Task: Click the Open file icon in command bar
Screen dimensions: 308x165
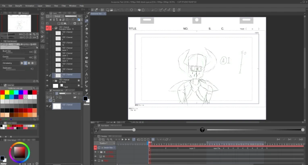Action: 111,10
